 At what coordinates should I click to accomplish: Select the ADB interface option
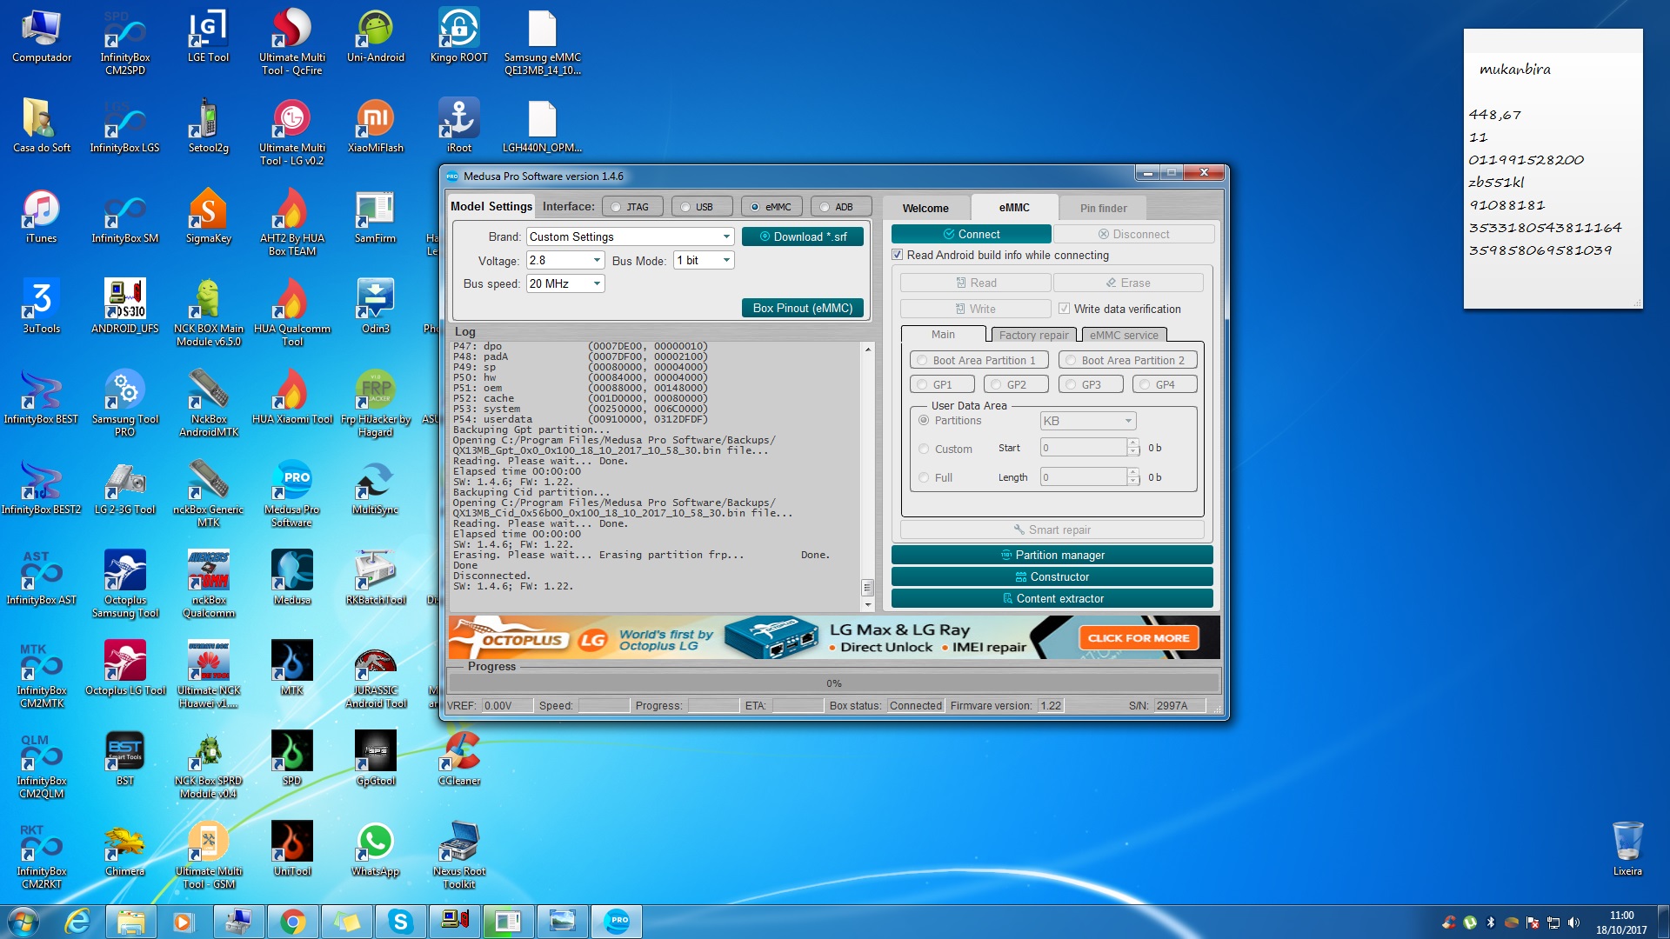(x=840, y=207)
